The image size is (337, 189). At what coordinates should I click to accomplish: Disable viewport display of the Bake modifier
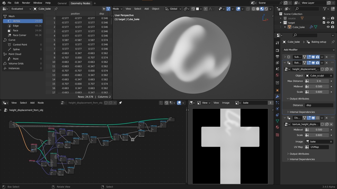pos(313,63)
